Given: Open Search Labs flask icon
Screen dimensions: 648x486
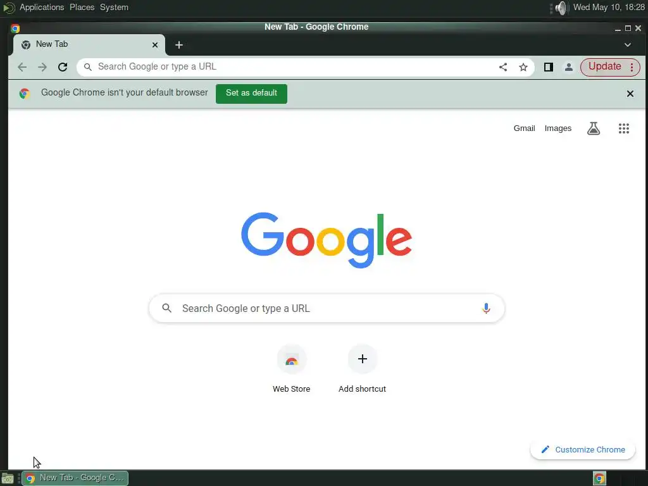Looking at the screenshot, I should (x=594, y=128).
